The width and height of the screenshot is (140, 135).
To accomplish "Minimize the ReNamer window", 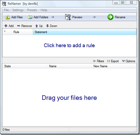I will [x=116, y=3].
